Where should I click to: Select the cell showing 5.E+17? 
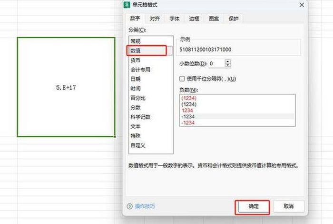click(66, 87)
